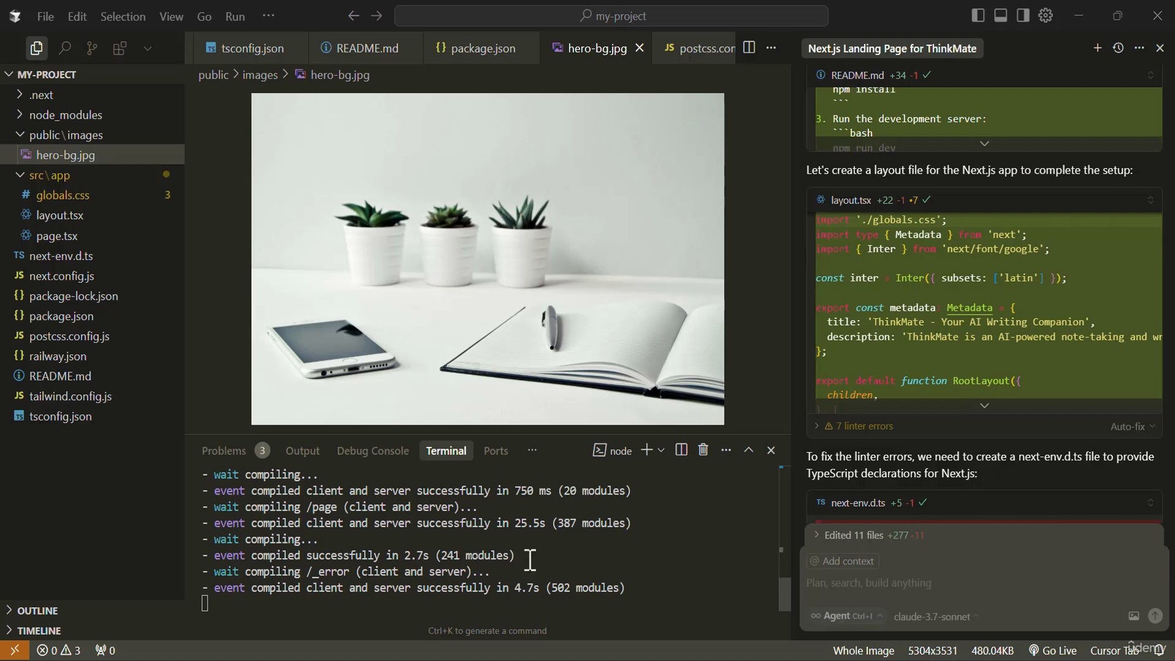
Task: Attach an image to chat input
Action: coord(1134,616)
